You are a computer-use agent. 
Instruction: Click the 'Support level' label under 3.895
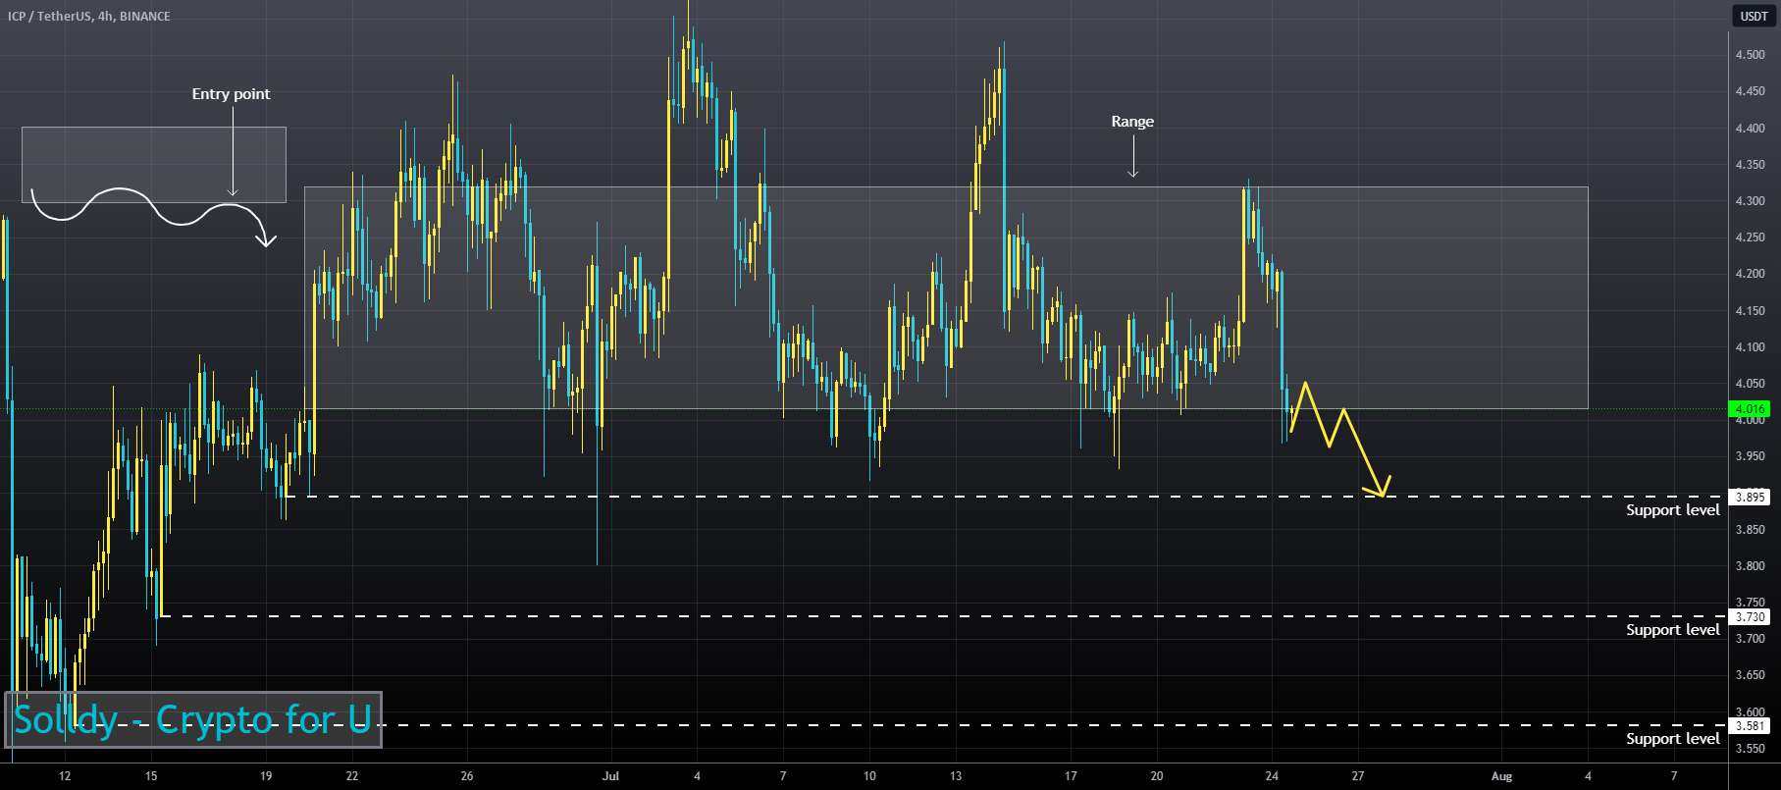[x=1673, y=510]
